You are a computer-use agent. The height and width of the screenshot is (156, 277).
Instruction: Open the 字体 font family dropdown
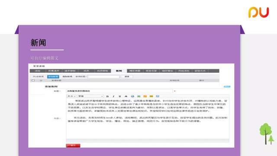(90, 96)
